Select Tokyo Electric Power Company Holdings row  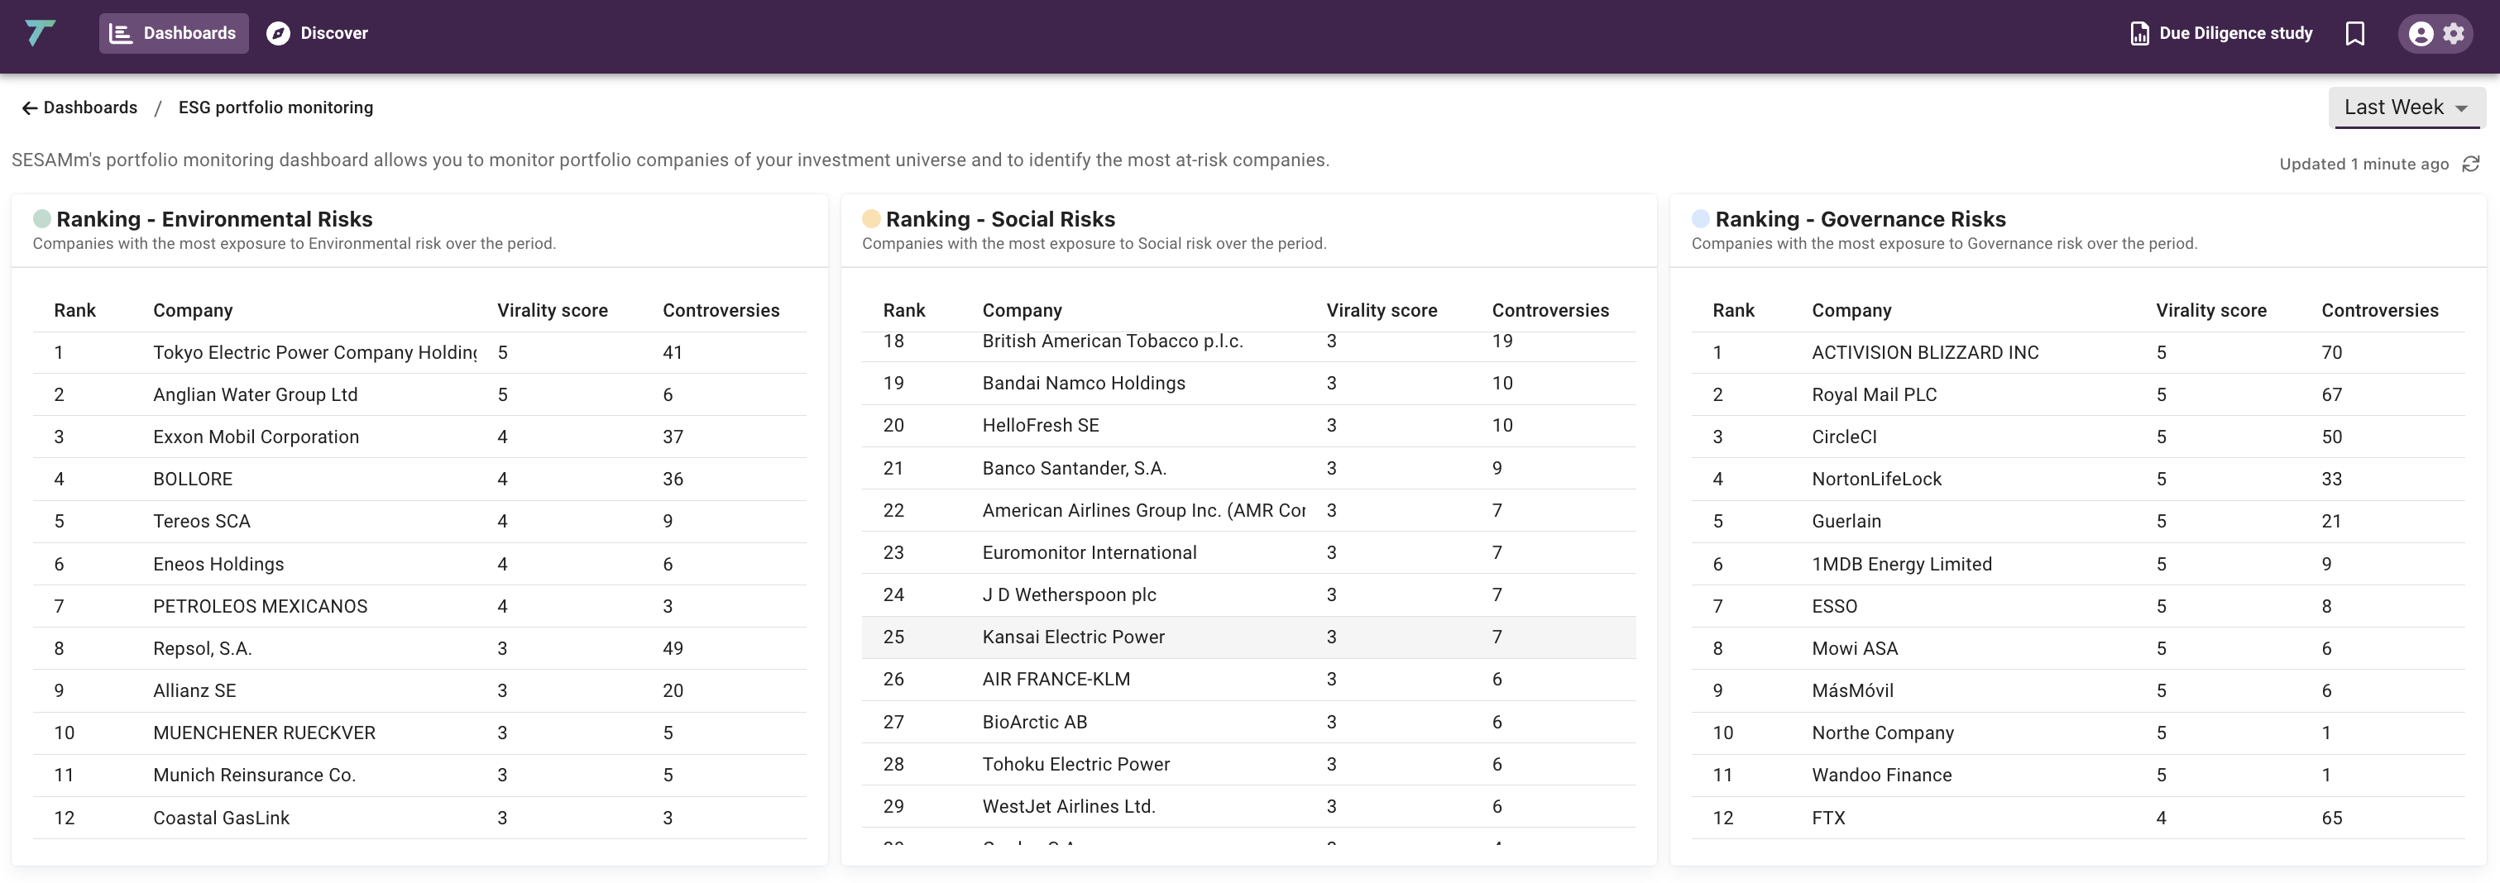419,352
